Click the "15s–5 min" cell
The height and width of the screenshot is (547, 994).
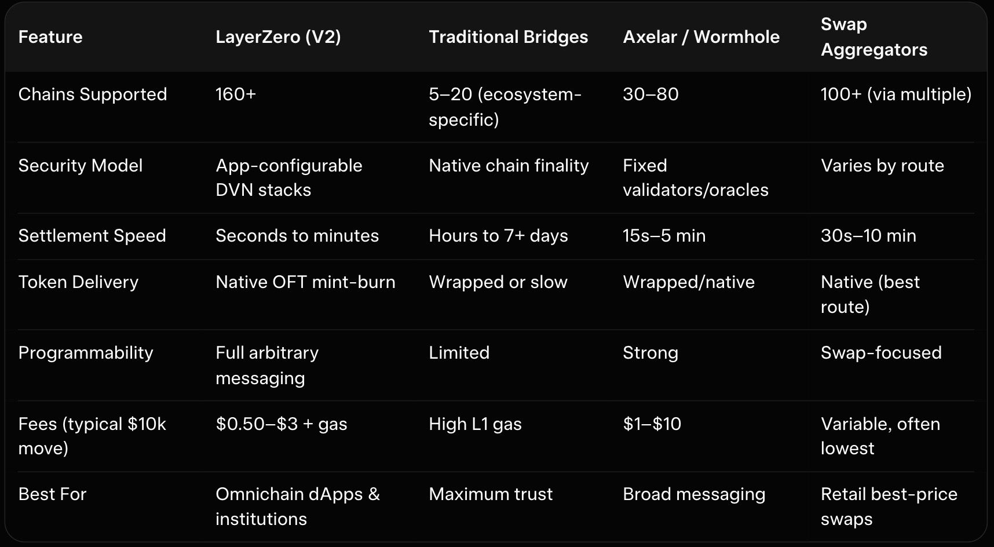tap(664, 236)
